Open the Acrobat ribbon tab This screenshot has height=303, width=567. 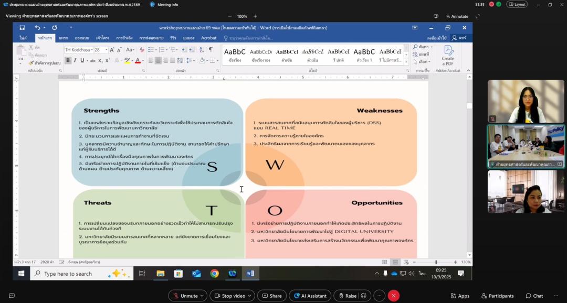pyautogui.click(x=208, y=38)
